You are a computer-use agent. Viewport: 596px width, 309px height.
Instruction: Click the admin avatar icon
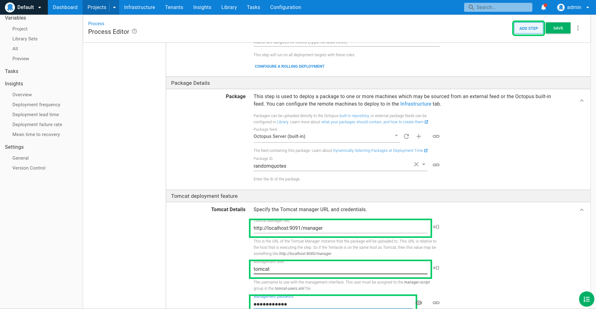pyautogui.click(x=561, y=7)
